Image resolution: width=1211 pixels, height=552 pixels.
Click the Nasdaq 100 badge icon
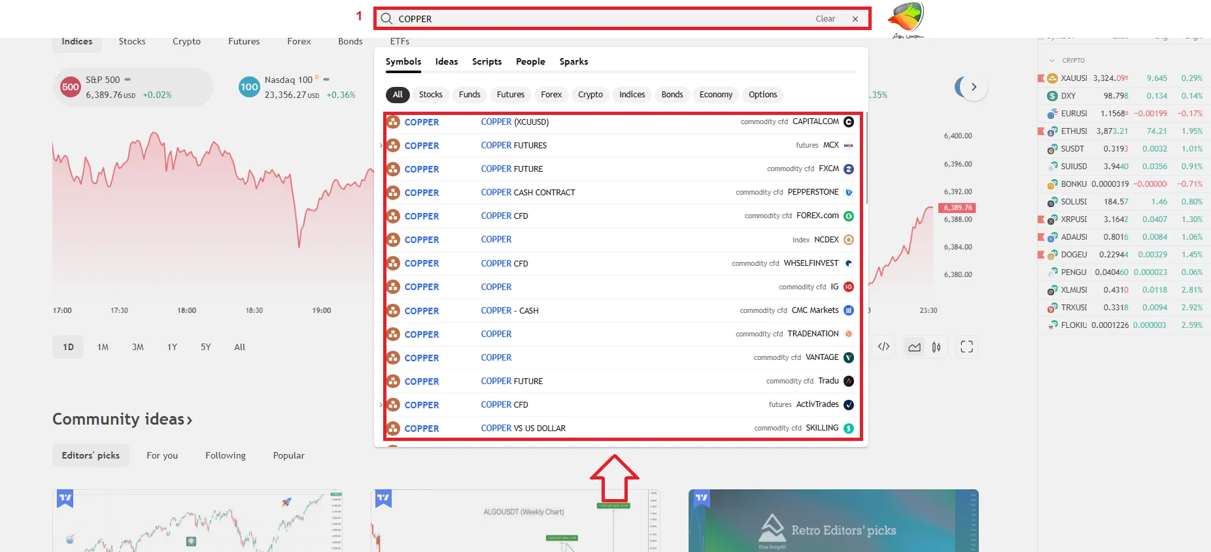pos(249,87)
